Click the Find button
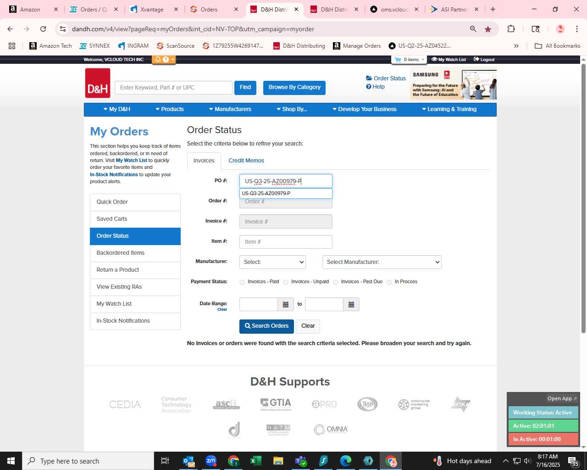This screenshot has height=470, width=587. tap(245, 88)
